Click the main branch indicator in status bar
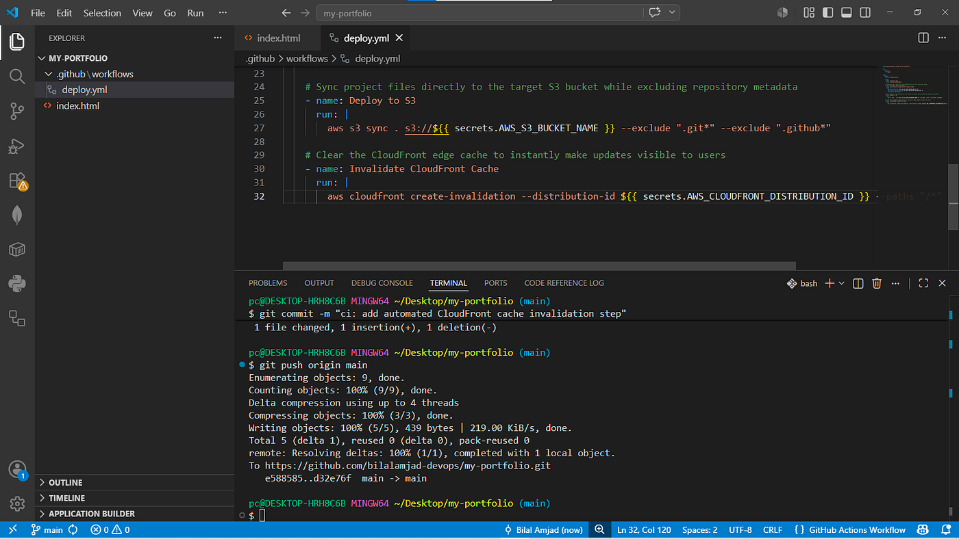Image resolution: width=959 pixels, height=539 pixels. point(47,529)
